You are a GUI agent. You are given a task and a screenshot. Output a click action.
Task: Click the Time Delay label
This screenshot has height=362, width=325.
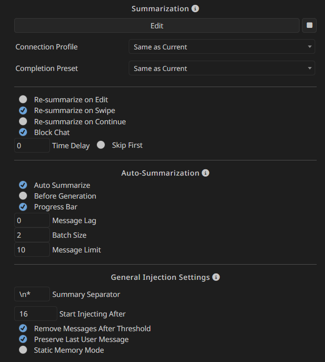coord(71,146)
